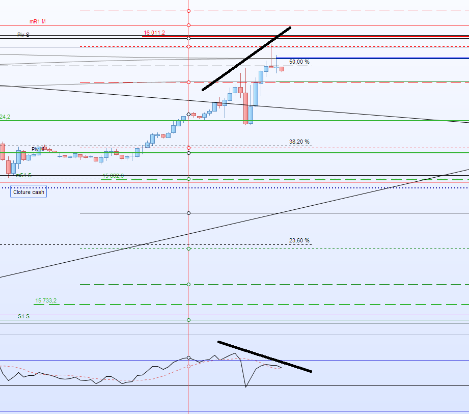This screenshot has width=469, height=414.
Task: Select the "mS1 S" support label
Action: tap(23, 175)
